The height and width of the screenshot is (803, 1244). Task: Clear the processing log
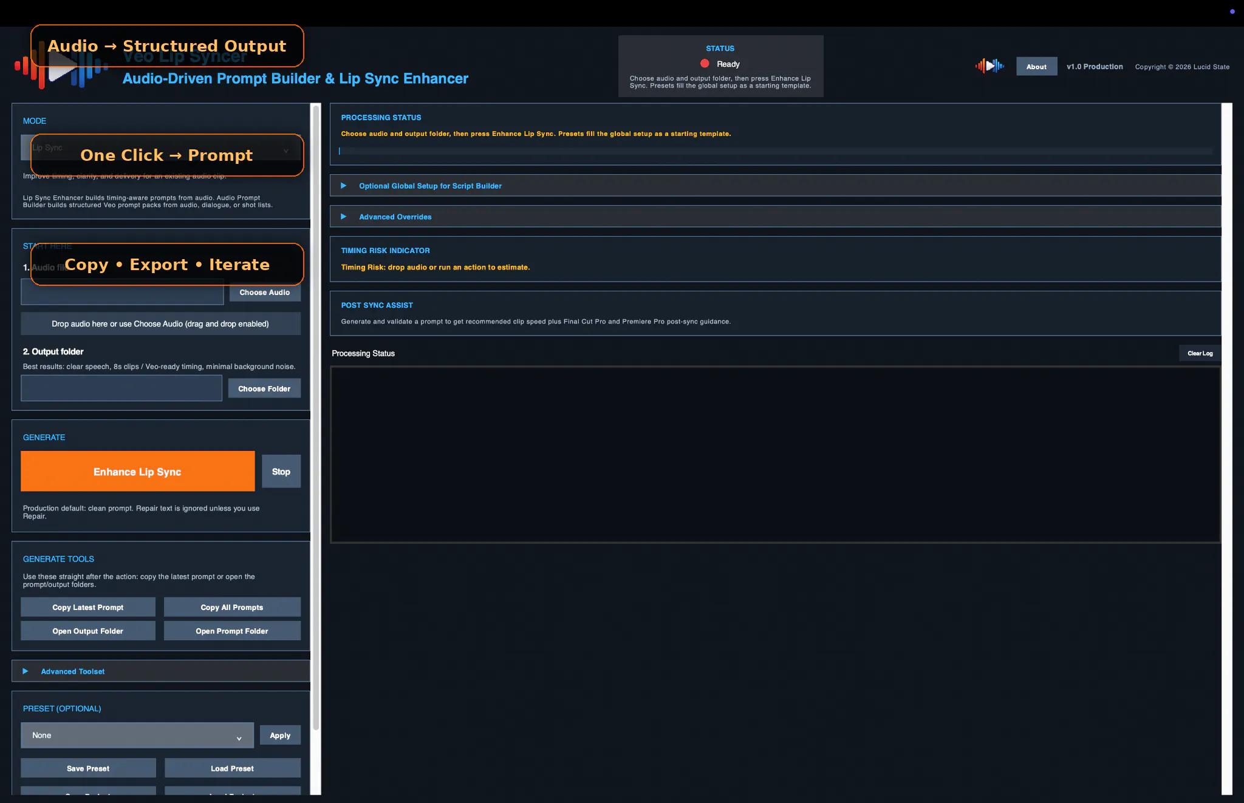click(1200, 353)
